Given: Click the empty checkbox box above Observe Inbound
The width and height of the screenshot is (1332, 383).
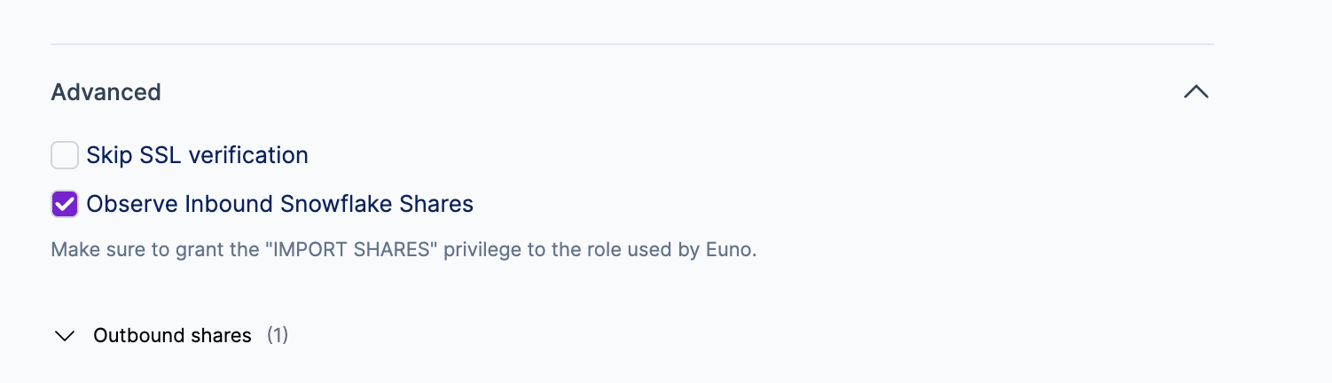Looking at the screenshot, I should pyautogui.click(x=65, y=155).
